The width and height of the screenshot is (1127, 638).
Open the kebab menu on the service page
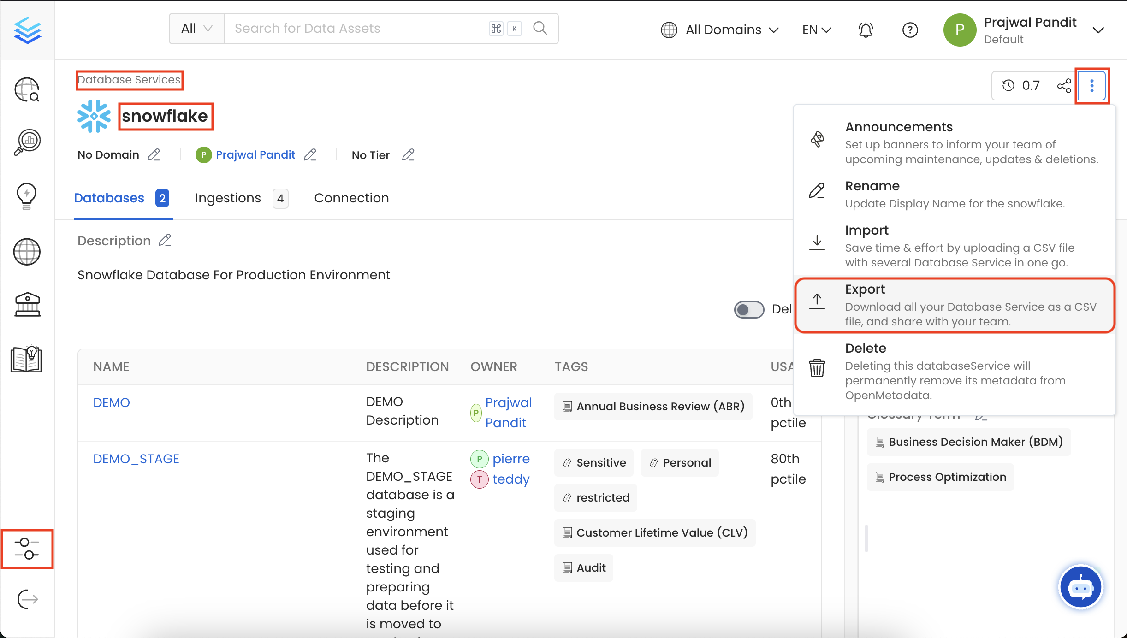pos(1091,85)
